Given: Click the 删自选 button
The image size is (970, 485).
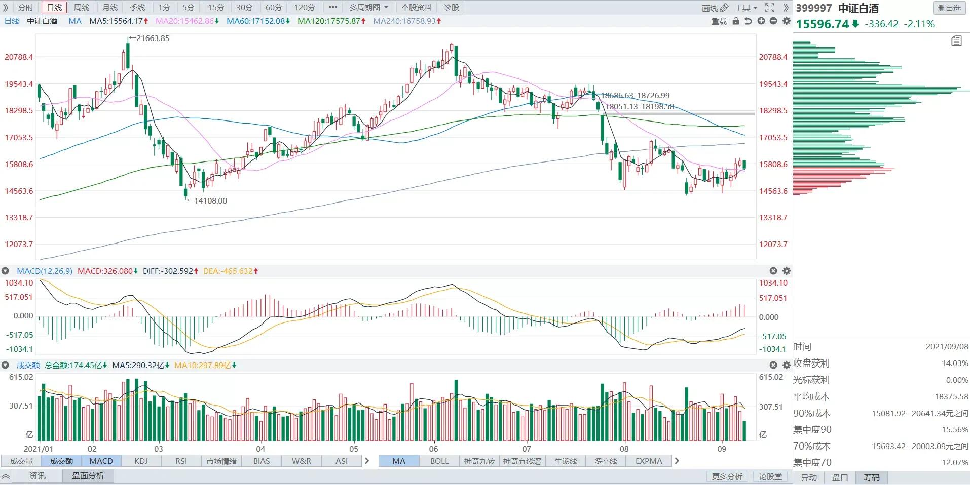Looking at the screenshot, I should pyautogui.click(x=949, y=8).
